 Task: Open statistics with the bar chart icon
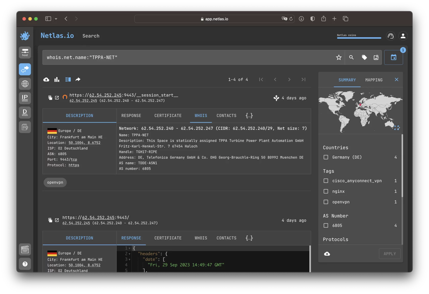57,79
